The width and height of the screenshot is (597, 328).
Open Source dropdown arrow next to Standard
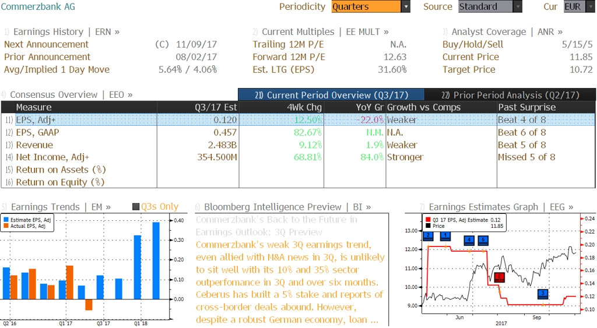tap(518, 6)
